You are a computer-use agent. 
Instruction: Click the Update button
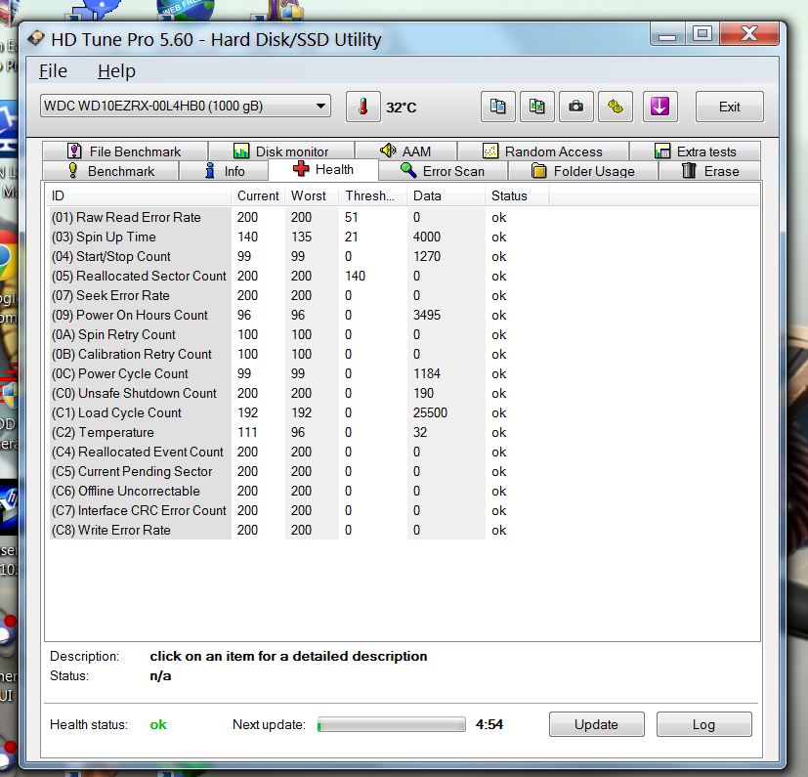596,724
